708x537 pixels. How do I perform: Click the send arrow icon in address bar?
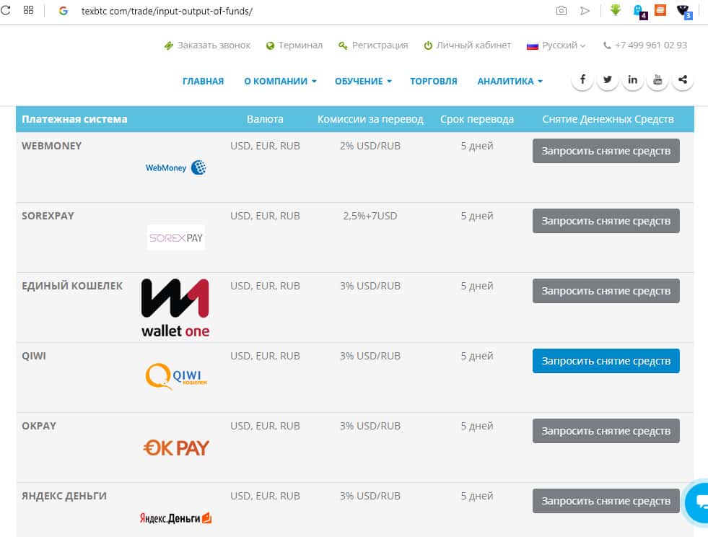pyautogui.click(x=585, y=10)
